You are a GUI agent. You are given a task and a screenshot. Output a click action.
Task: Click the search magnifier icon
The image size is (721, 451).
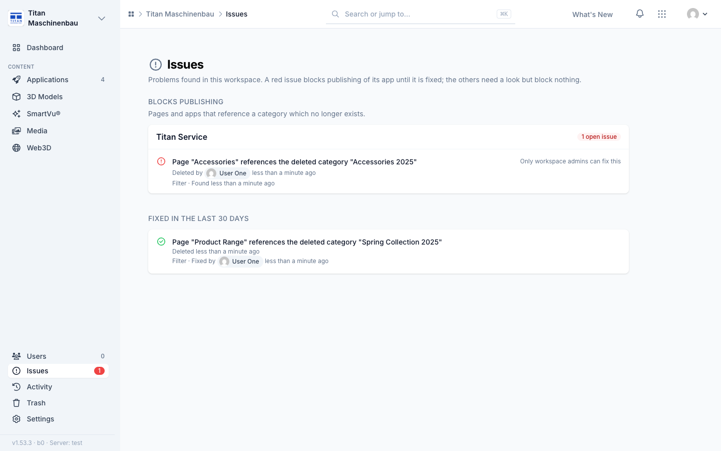335,14
